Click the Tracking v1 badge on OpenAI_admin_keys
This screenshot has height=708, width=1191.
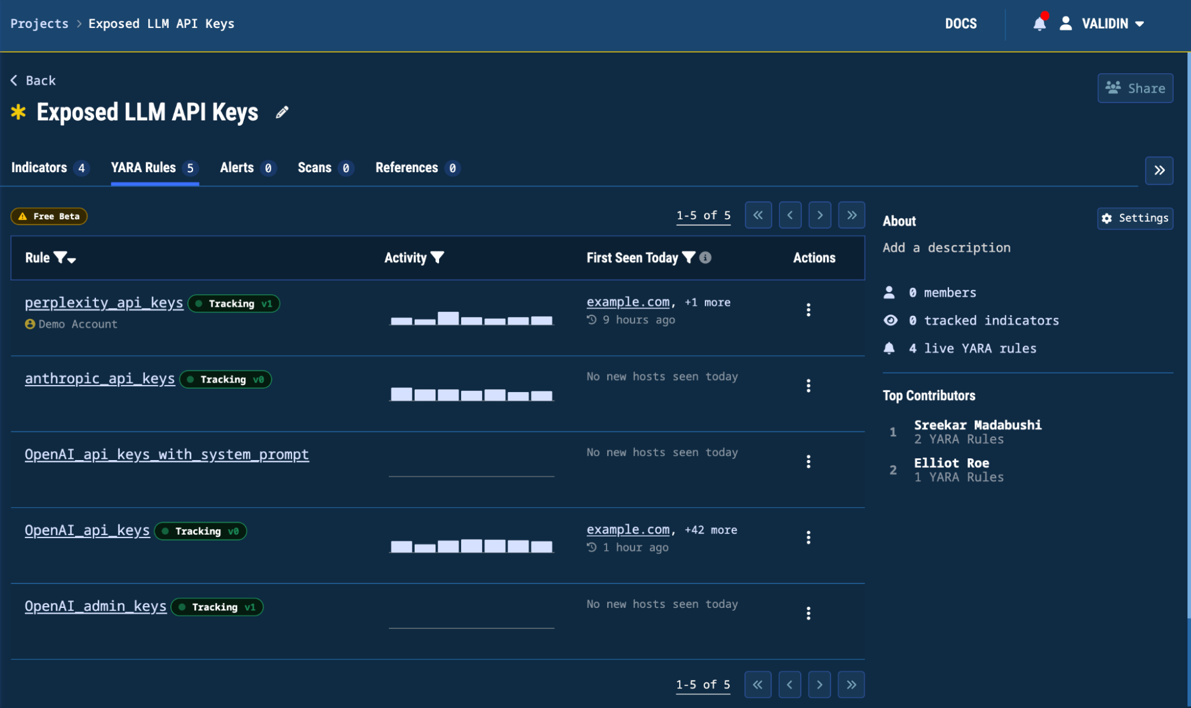[x=217, y=607]
